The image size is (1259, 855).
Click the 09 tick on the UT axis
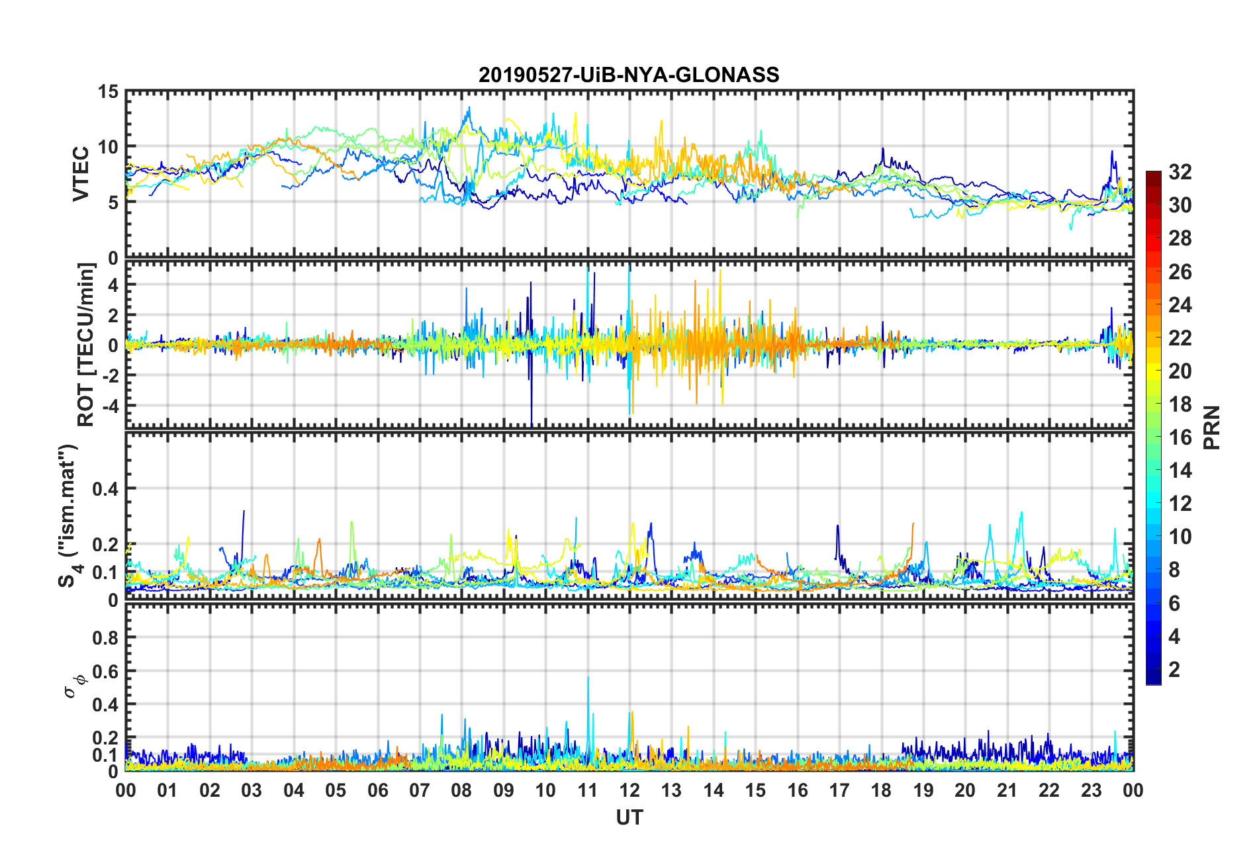click(504, 790)
